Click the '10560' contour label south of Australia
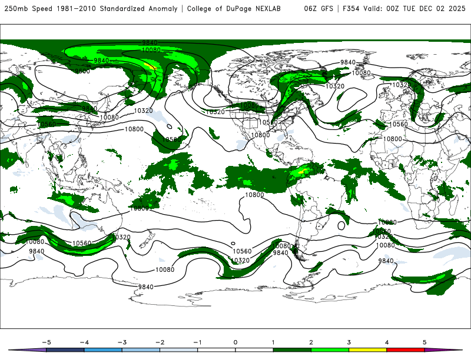Viewport: 471px width, 353px height. coord(82,243)
